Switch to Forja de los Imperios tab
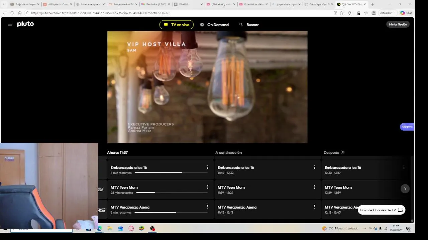 point(24,4)
